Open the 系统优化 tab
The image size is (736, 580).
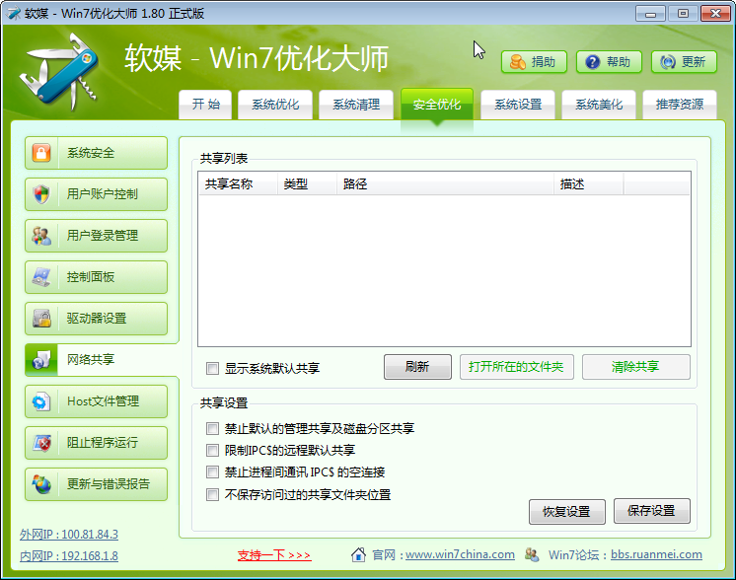(x=275, y=105)
